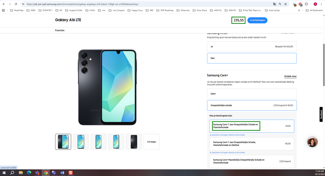This screenshot has height=176, width=325.
Task: Bookmark this page with the star icon
Action: (286, 4)
